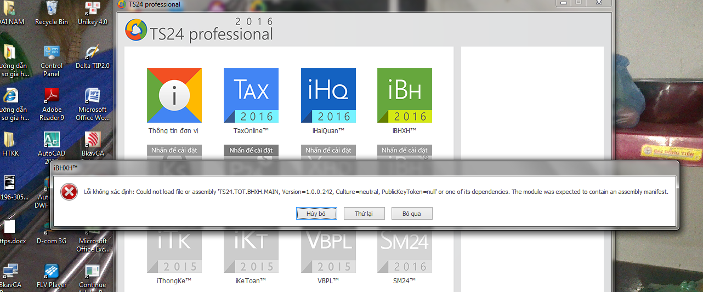The image size is (703, 292).
Task: Open the TaxOnline 2016 app tile
Action: click(251, 95)
